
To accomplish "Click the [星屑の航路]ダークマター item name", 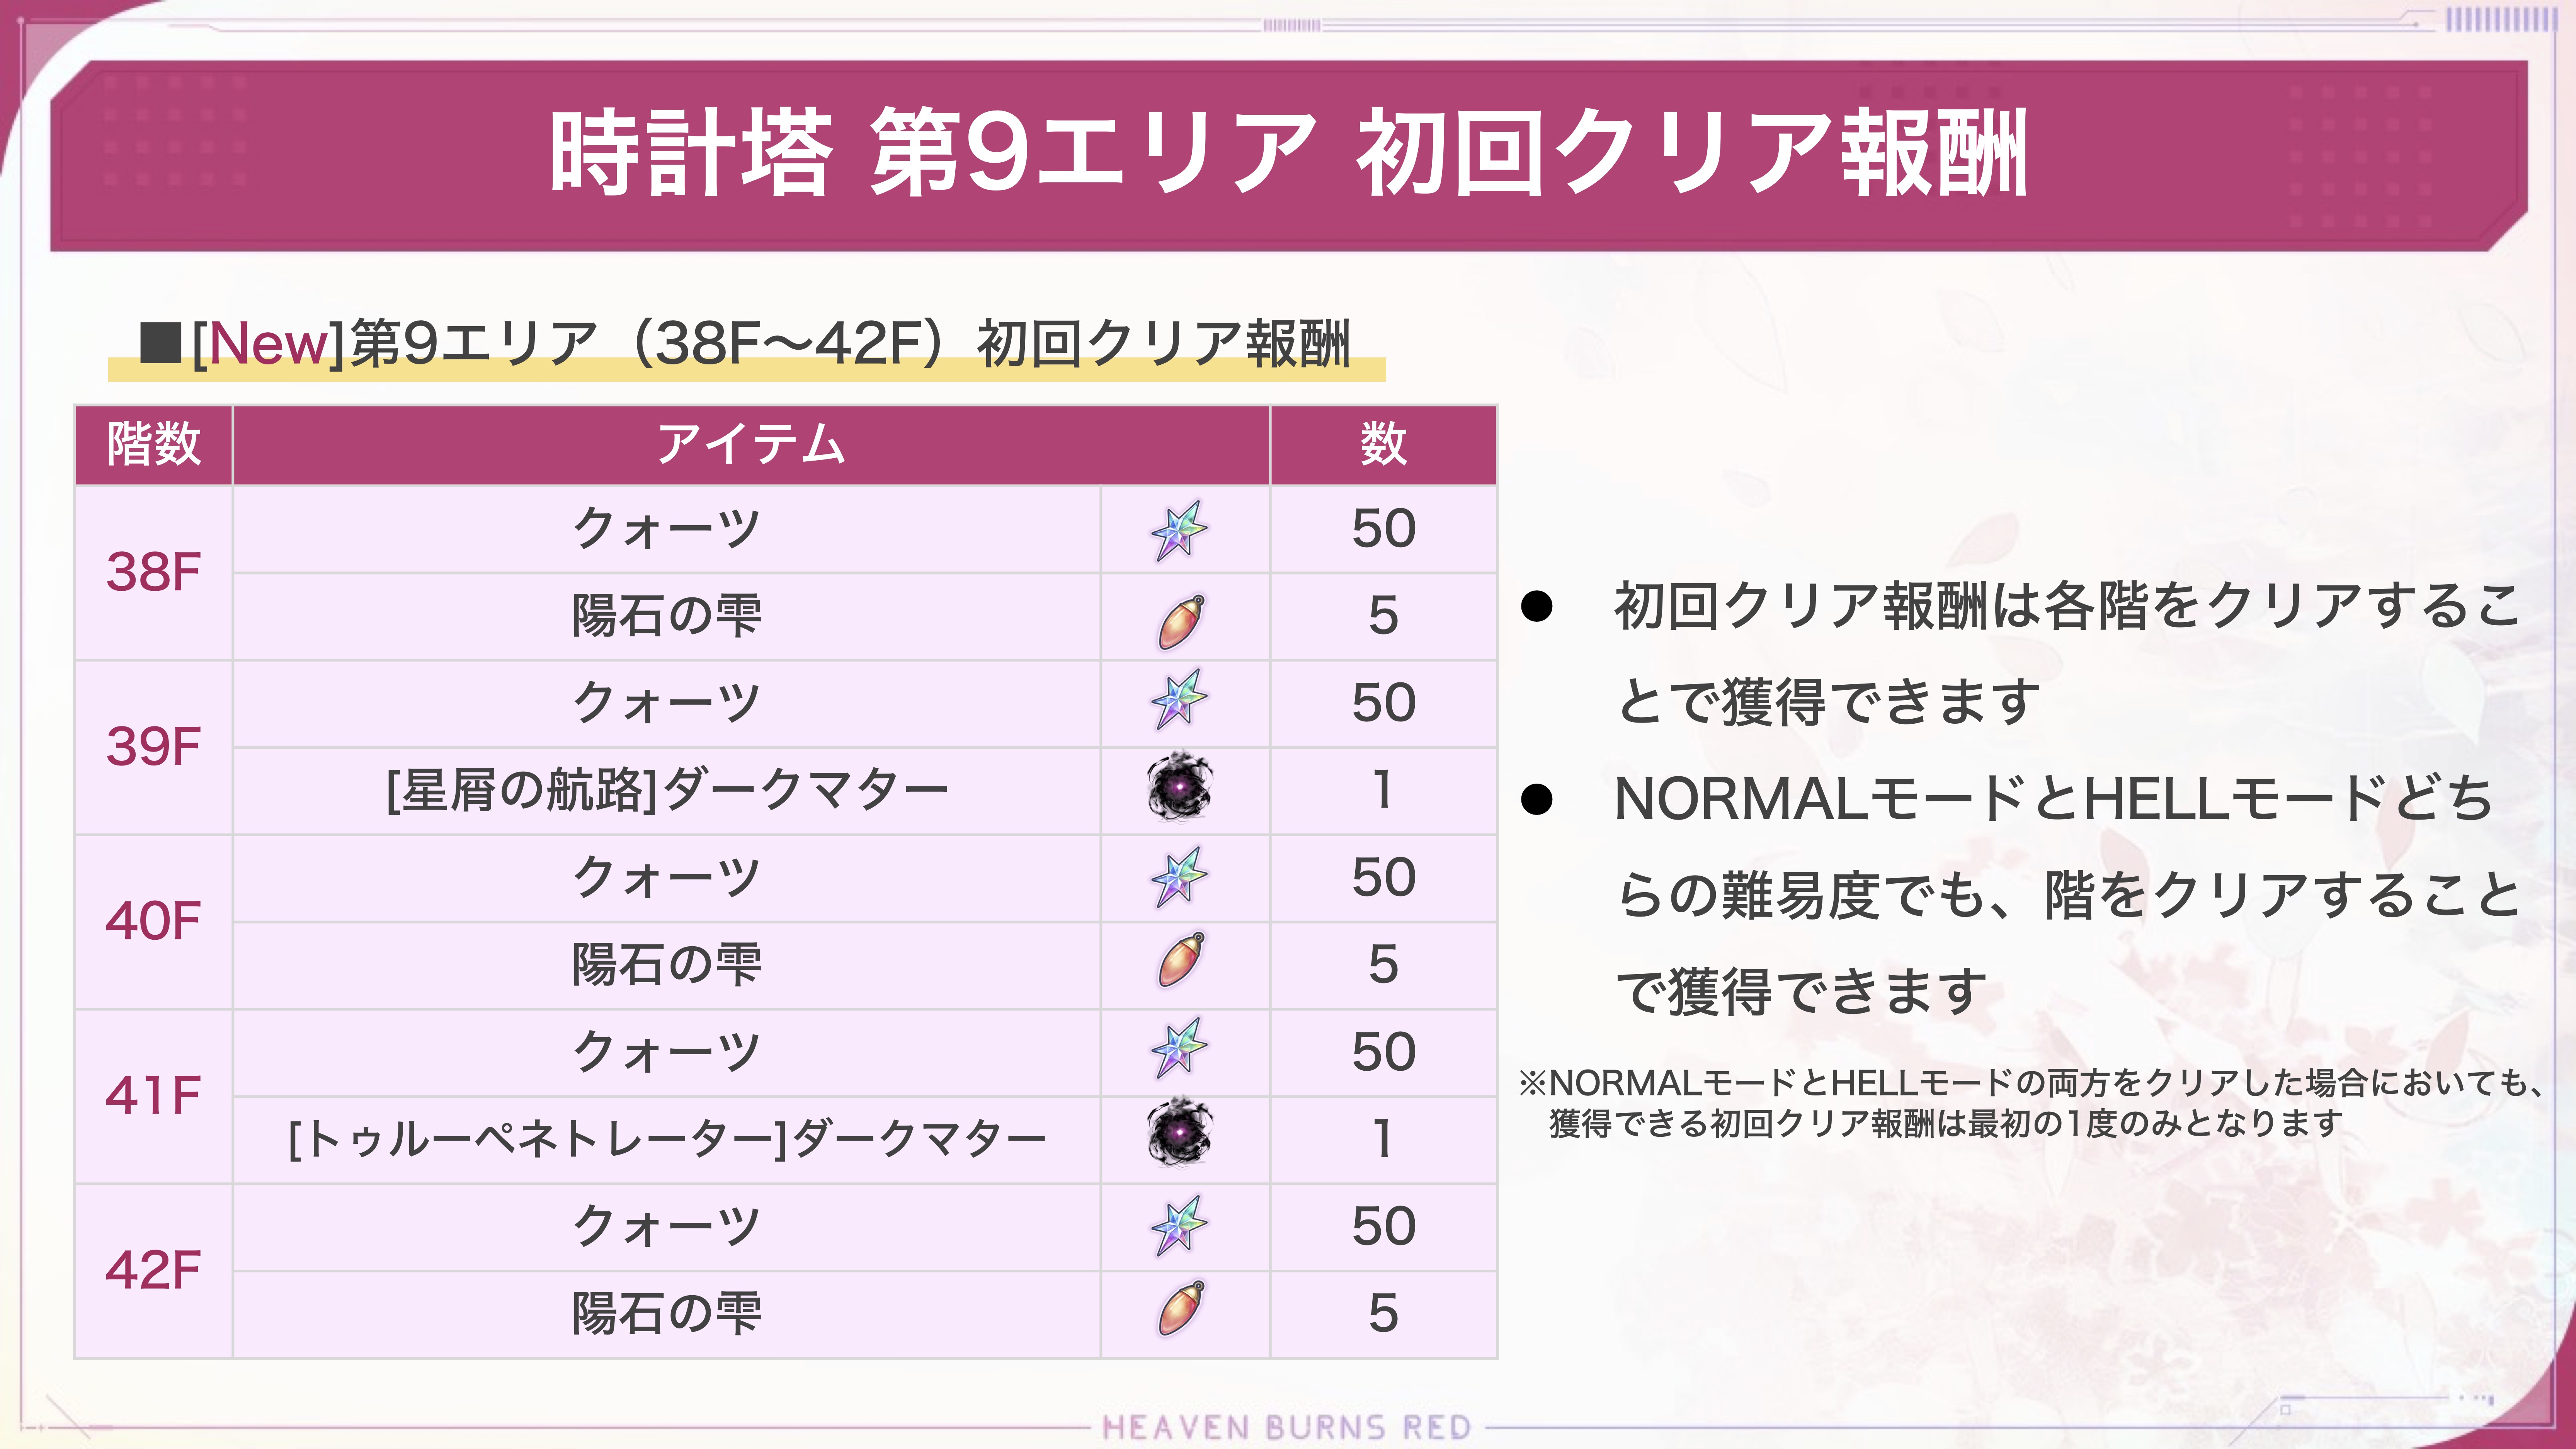I will click(667, 791).
